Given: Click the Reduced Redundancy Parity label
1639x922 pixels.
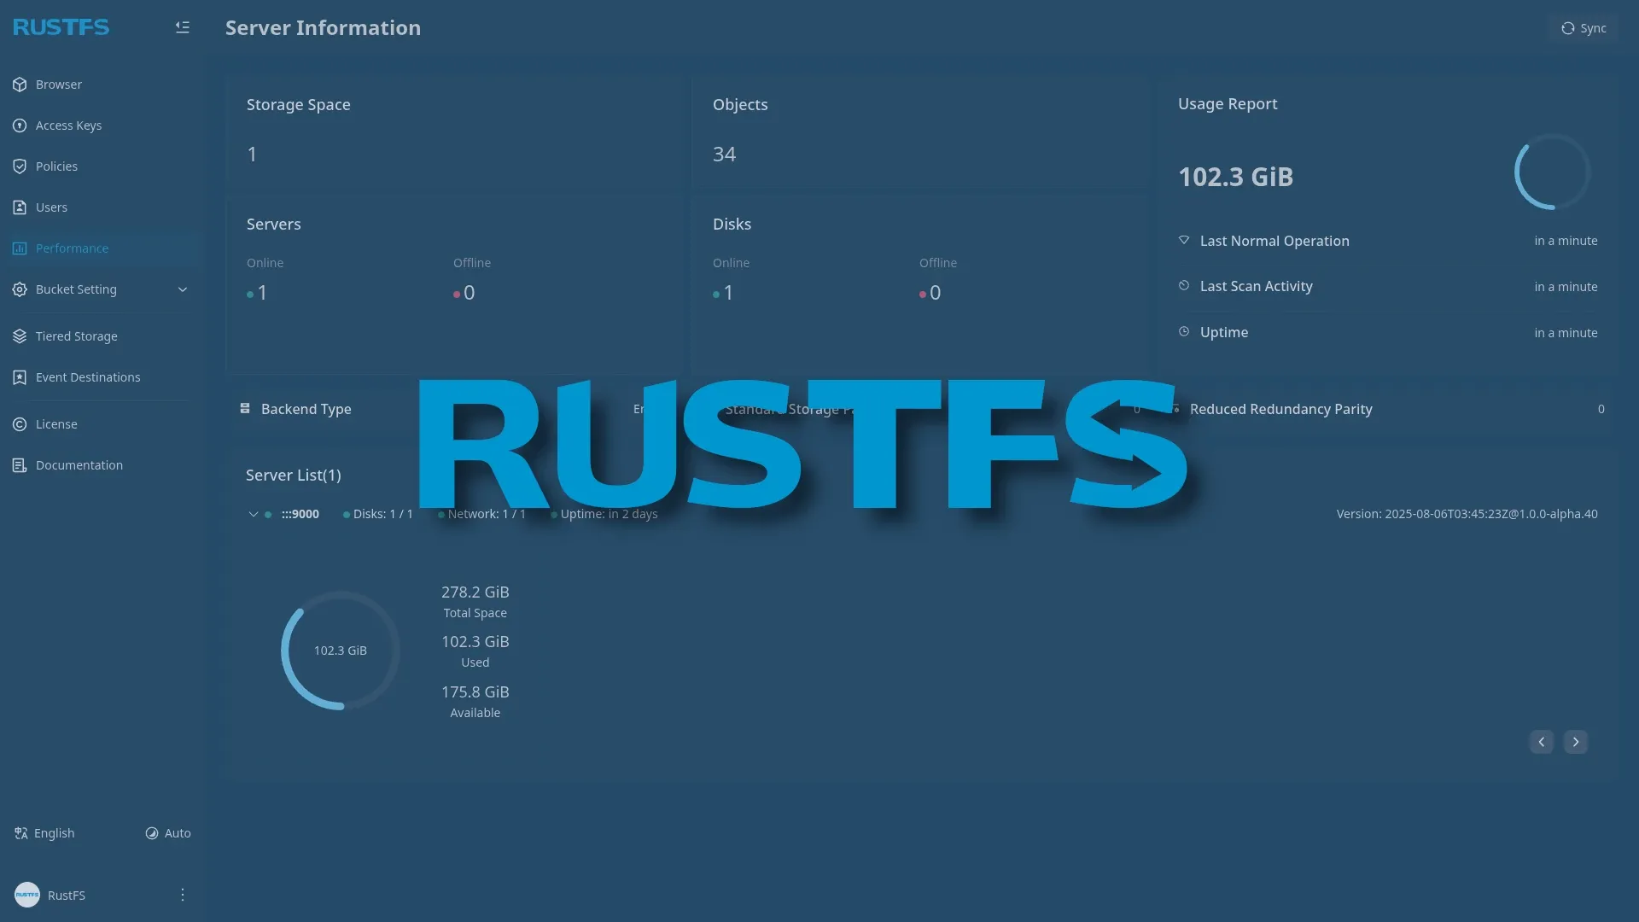Looking at the screenshot, I should click(1280, 409).
